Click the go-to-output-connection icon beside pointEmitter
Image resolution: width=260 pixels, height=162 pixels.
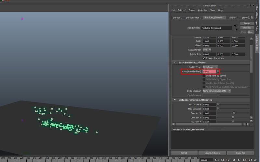(x=236, y=30)
